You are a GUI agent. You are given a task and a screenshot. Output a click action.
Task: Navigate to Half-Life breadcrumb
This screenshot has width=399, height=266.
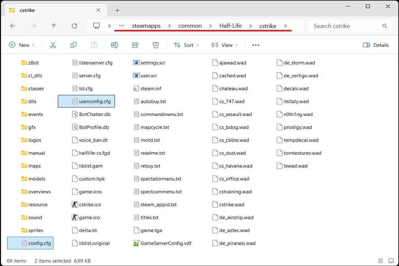pos(230,26)
